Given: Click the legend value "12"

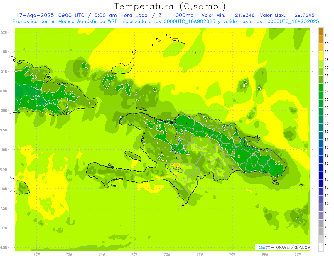Looking at the screenshot, I should pos(327,187).
